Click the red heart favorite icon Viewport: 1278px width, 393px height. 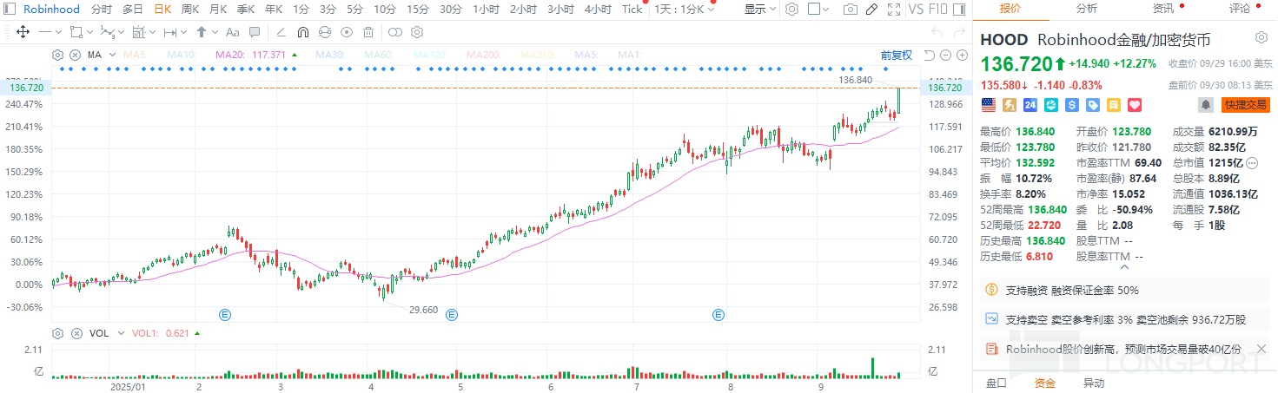point(1134,104)
